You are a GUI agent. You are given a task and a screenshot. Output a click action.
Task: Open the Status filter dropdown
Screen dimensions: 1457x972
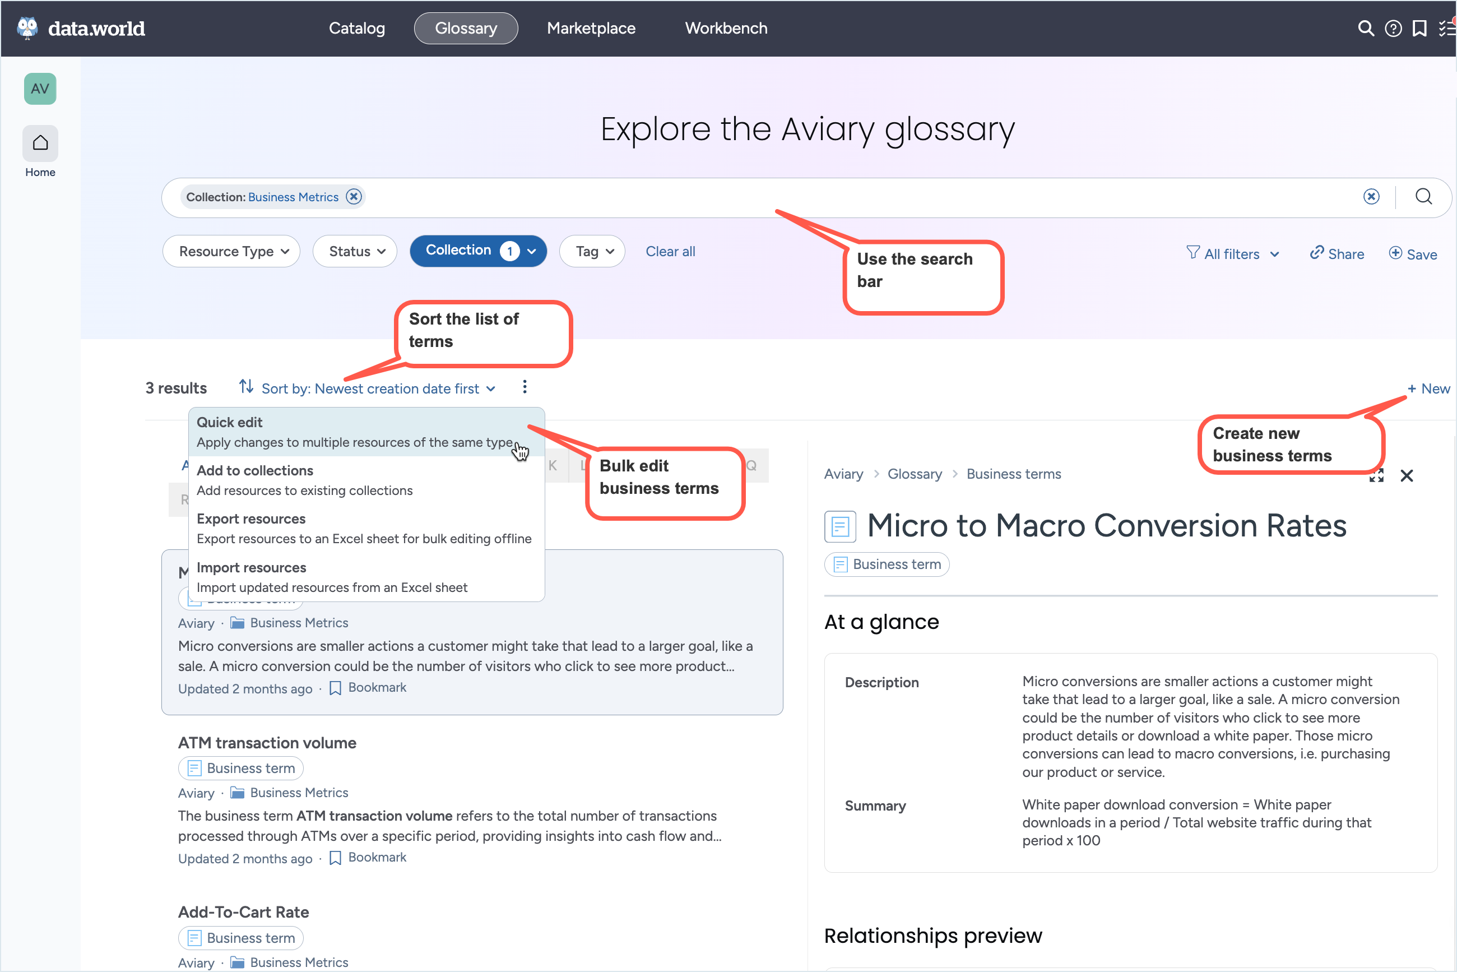tap(355, 251)
